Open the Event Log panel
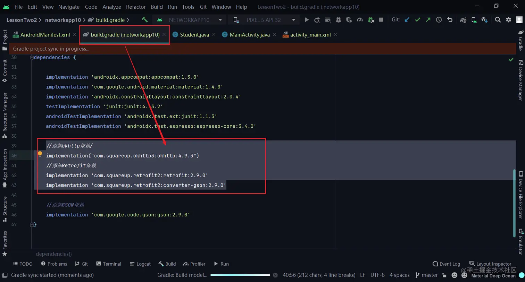 [x=447, y=264]
